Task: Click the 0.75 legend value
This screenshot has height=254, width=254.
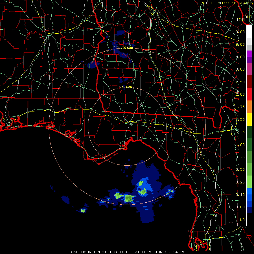Action: point(240,157)
